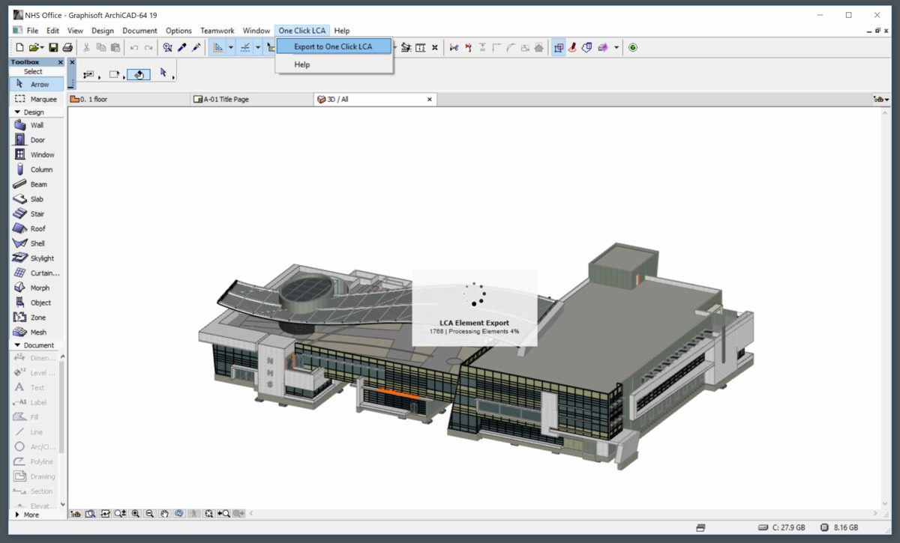
Task: Select the Window tool
Action: (36, 155)
